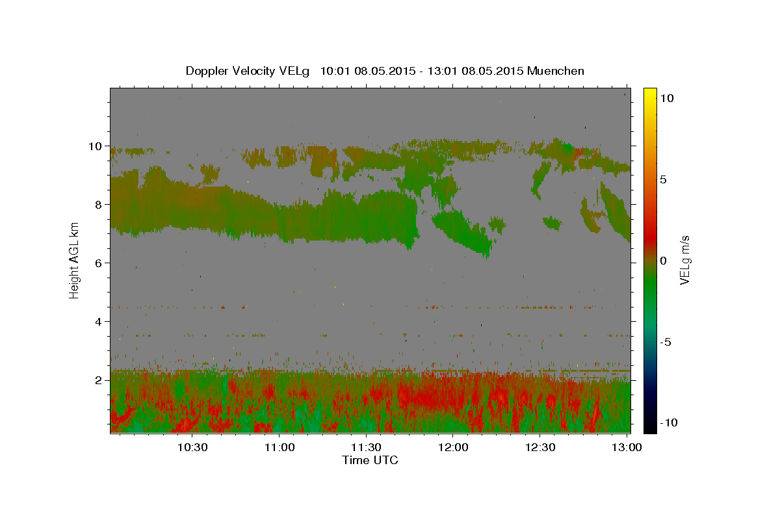This screenshot has height=520, width=780.
Task: Click the yellow top end of the colorbar
Action: (649, 92)
